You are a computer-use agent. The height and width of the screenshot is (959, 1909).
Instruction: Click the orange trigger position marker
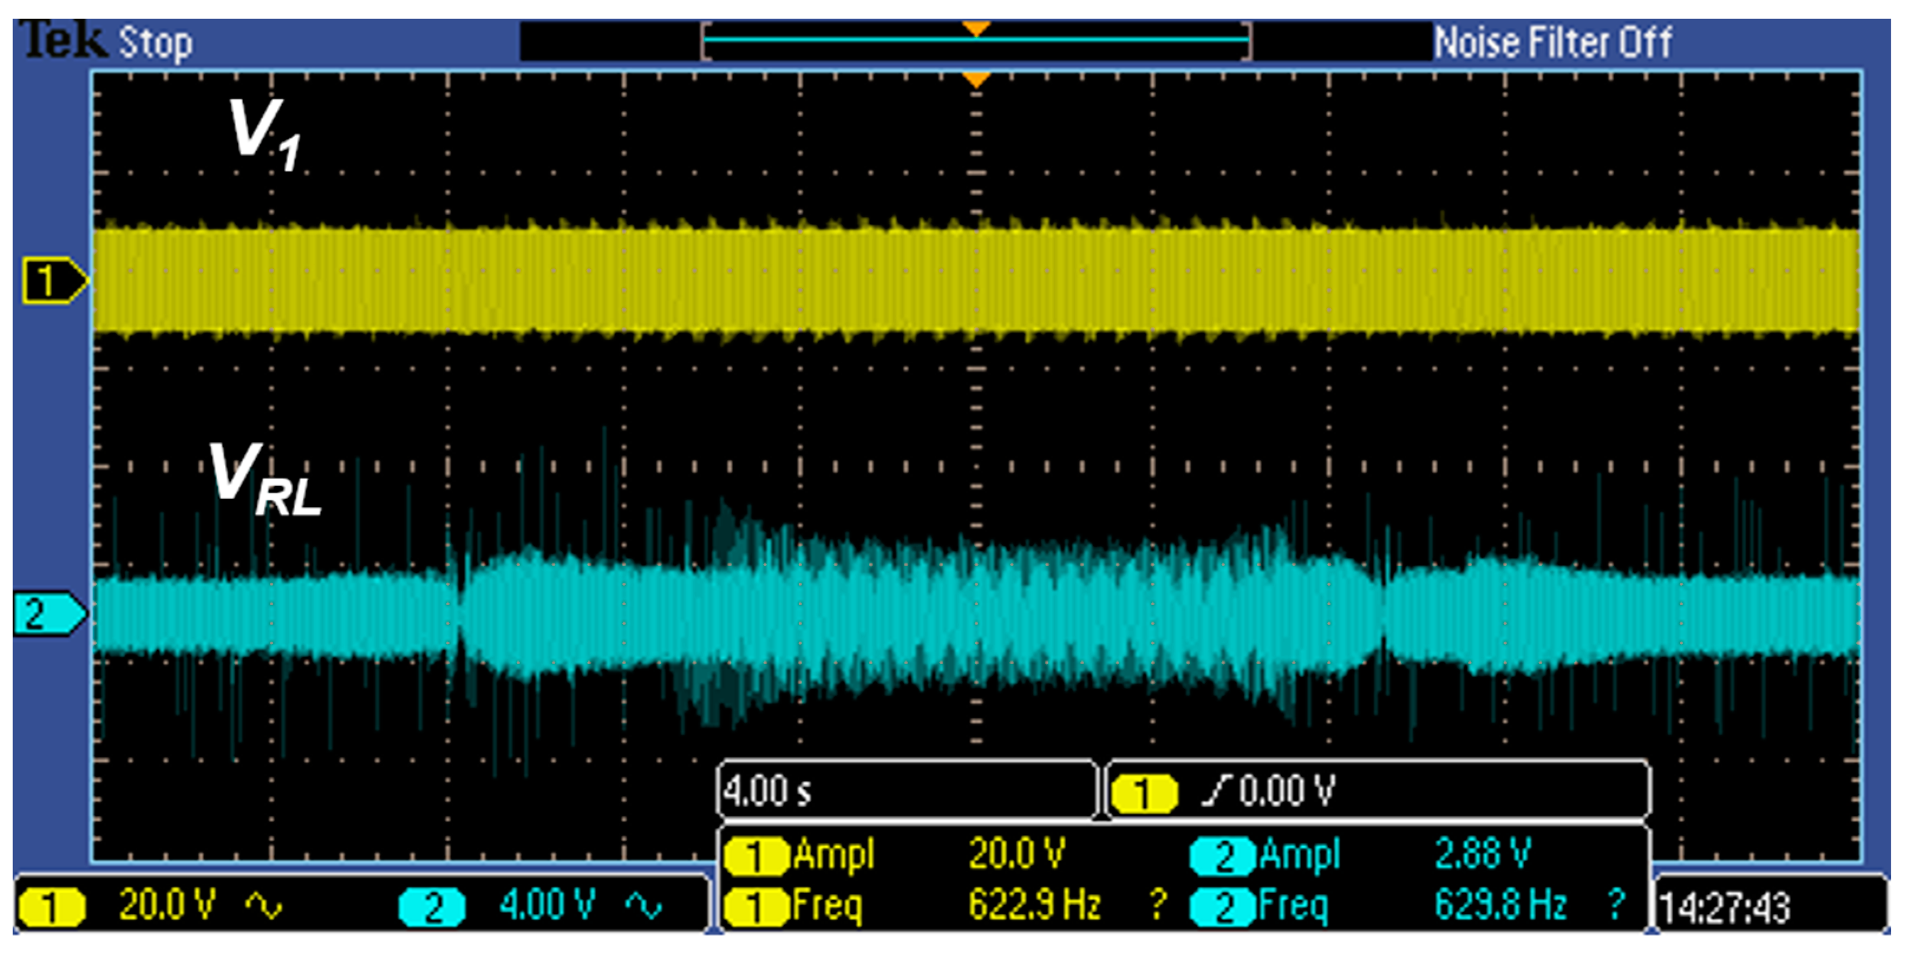click(976, 78)
